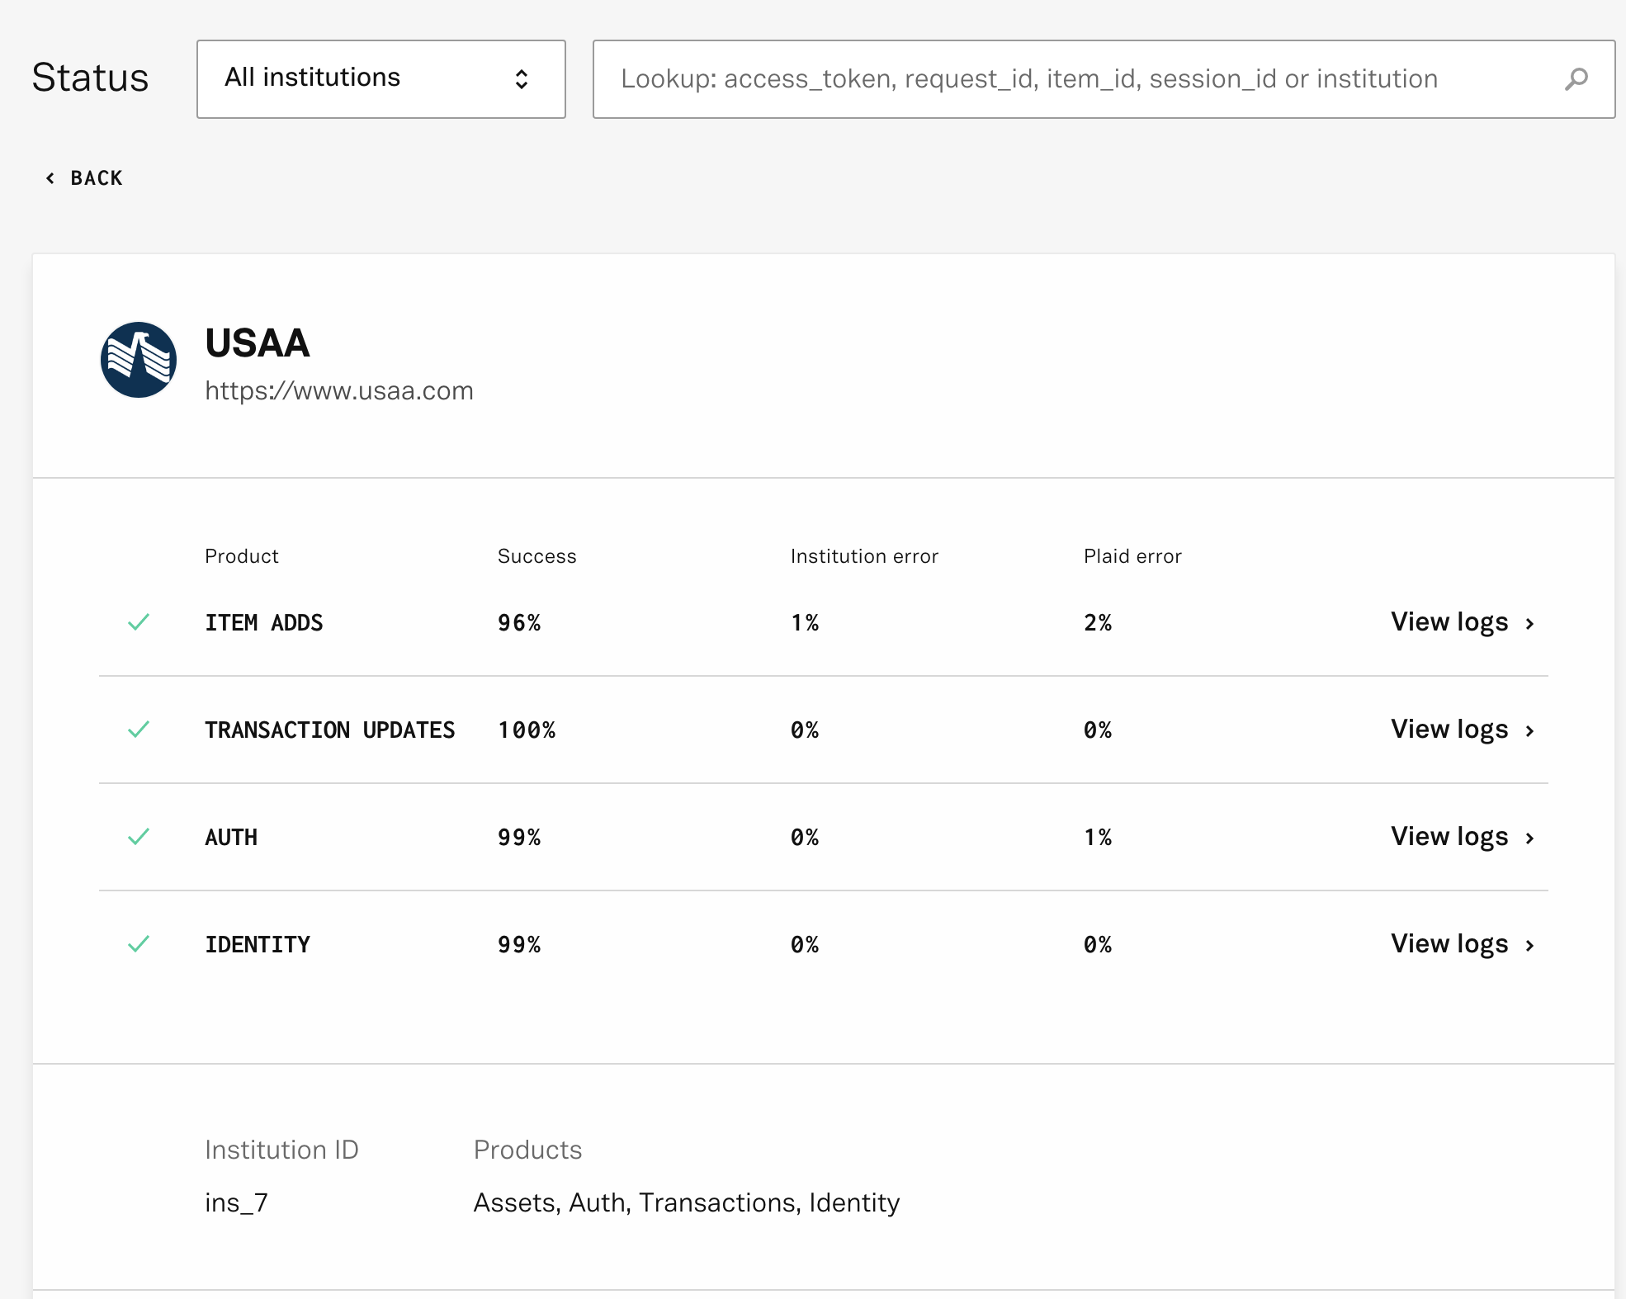
Task: Click the Item Adds green checkmark
Action: coord(139,622)
